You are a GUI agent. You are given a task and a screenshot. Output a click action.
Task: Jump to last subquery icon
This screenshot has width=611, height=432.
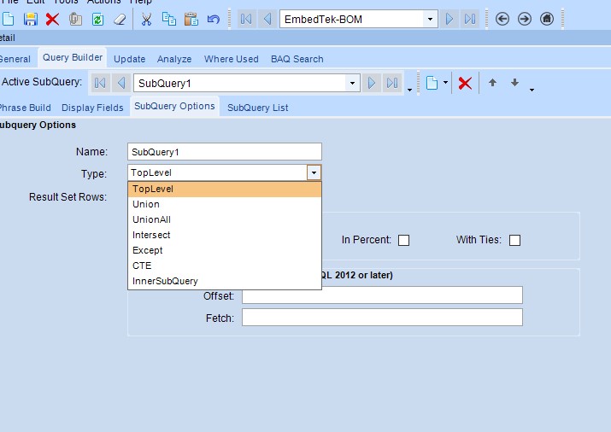coord(392,83)
